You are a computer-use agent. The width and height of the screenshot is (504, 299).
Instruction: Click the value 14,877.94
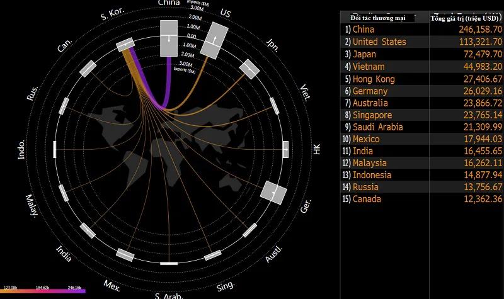tap(483, 175)
